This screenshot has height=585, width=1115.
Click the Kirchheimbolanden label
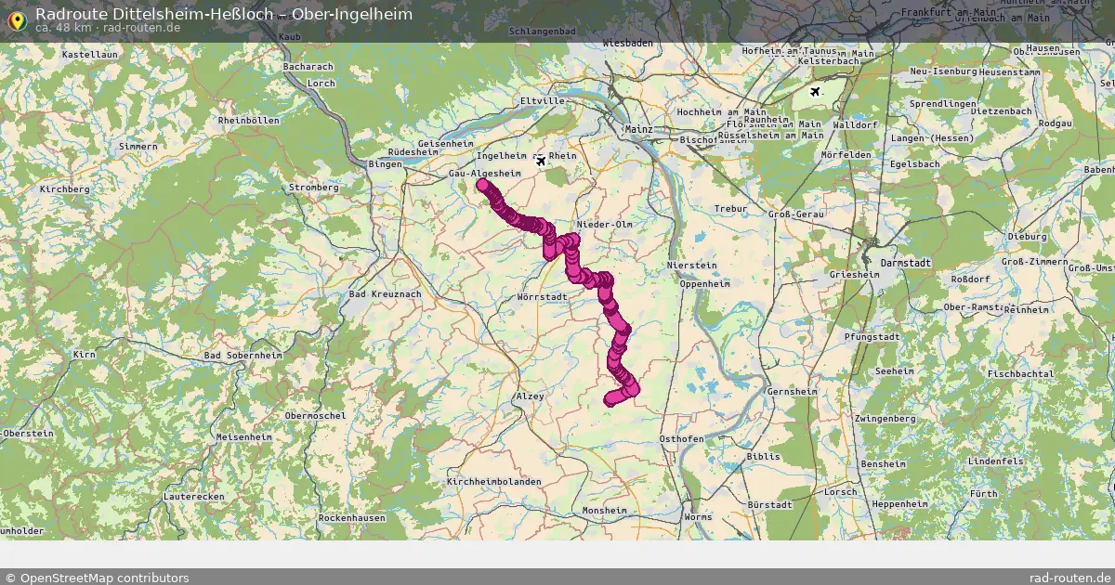493,483
